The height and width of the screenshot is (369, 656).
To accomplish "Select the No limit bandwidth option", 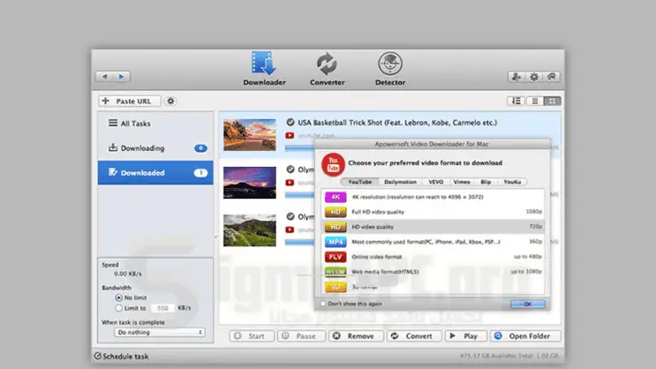I will tap(119, 297).
